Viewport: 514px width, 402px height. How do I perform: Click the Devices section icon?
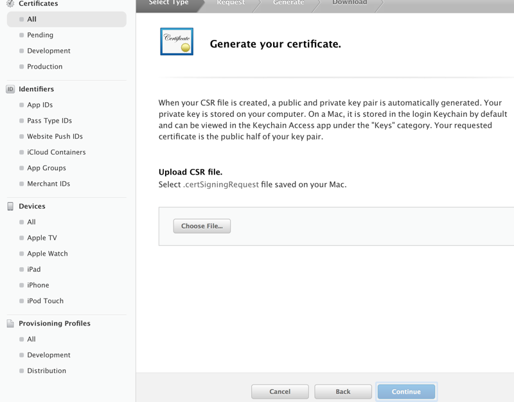click(x=10, y=206)
